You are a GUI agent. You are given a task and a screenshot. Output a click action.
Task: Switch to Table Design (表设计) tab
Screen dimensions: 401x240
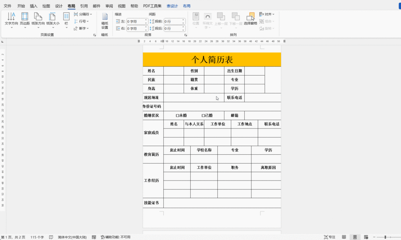[172, 6]
